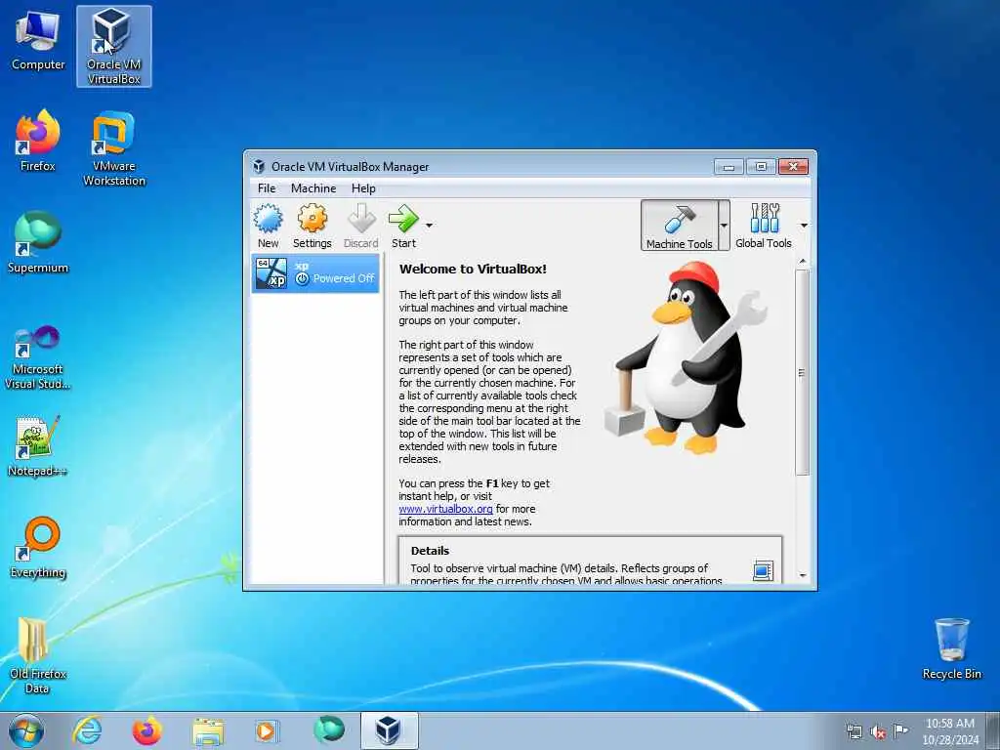Click the Details tool icon in the welcome pane
This screenshot has width=1000, height=750.
pyautogui.click(x=763, y=570)
